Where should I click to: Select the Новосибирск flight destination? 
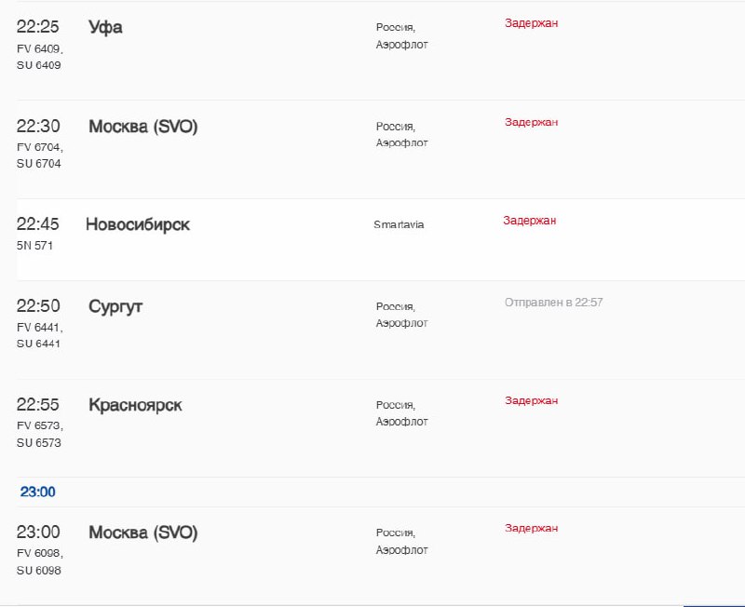[x=138, y=224]
